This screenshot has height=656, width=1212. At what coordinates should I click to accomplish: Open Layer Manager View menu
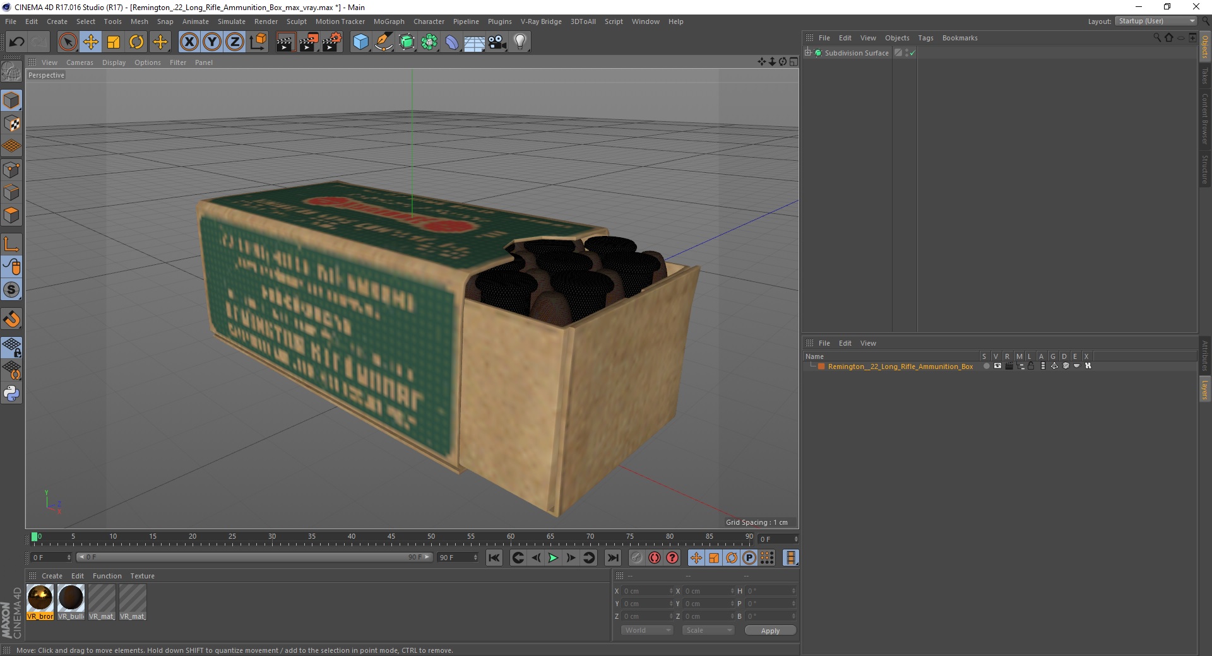[x=868, y=343]
